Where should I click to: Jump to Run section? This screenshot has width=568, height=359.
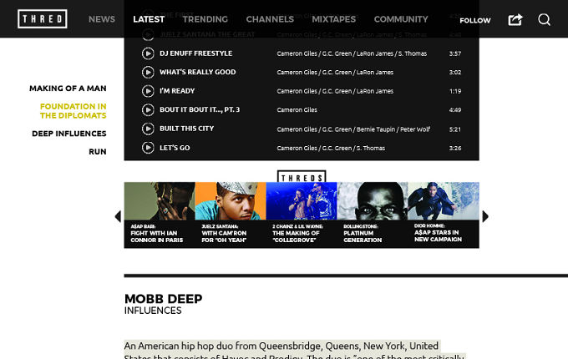coord(98,152)
